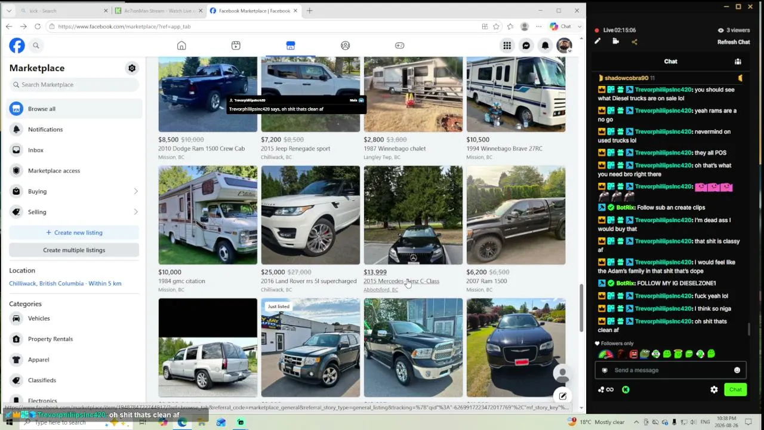This screenshot has height=430, width=764.
Task: Open browser Settings and more menu
Action: [x=538, y=27]
